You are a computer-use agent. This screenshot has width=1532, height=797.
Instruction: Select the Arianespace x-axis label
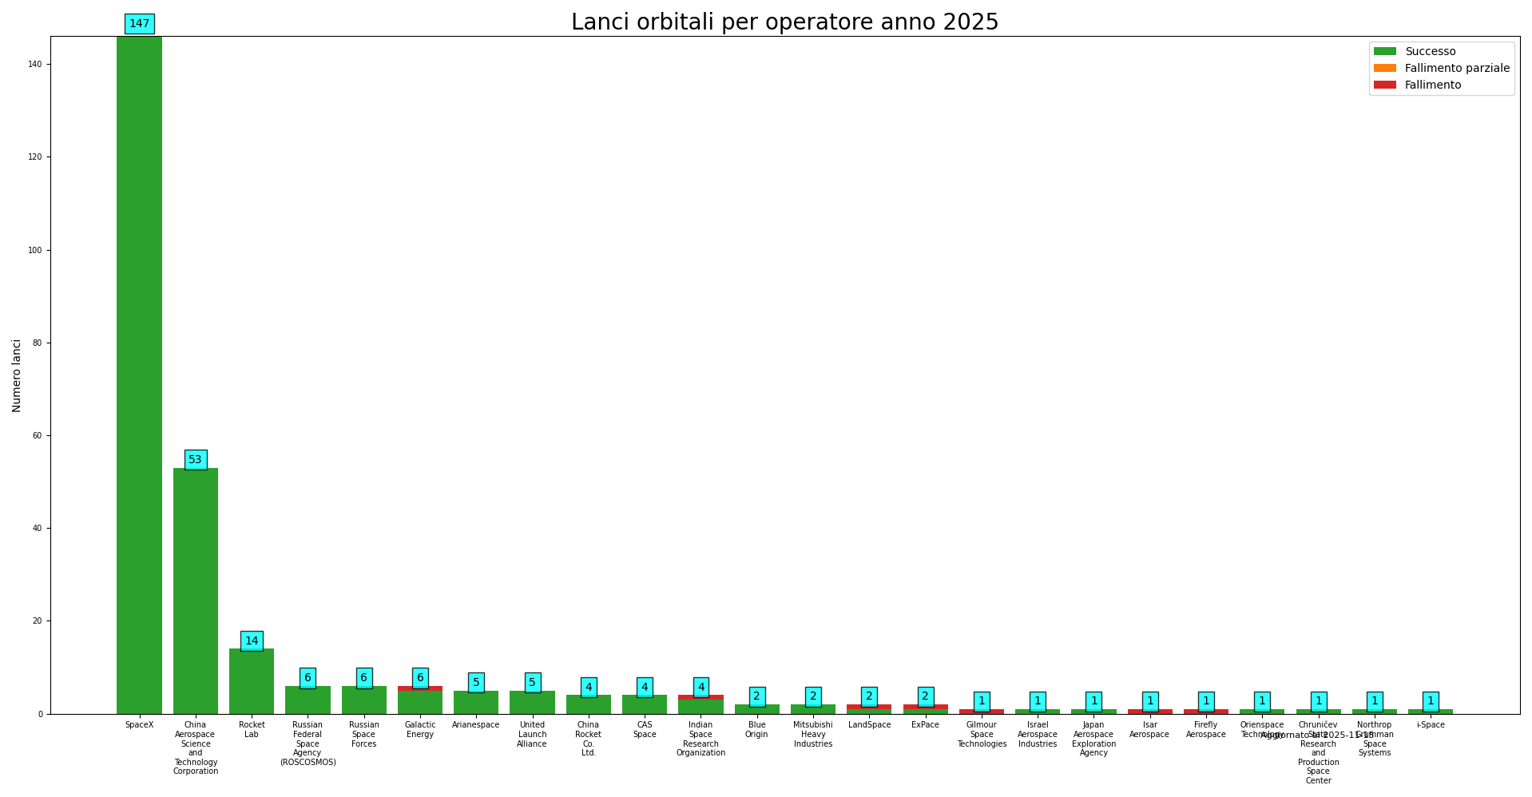476,725
